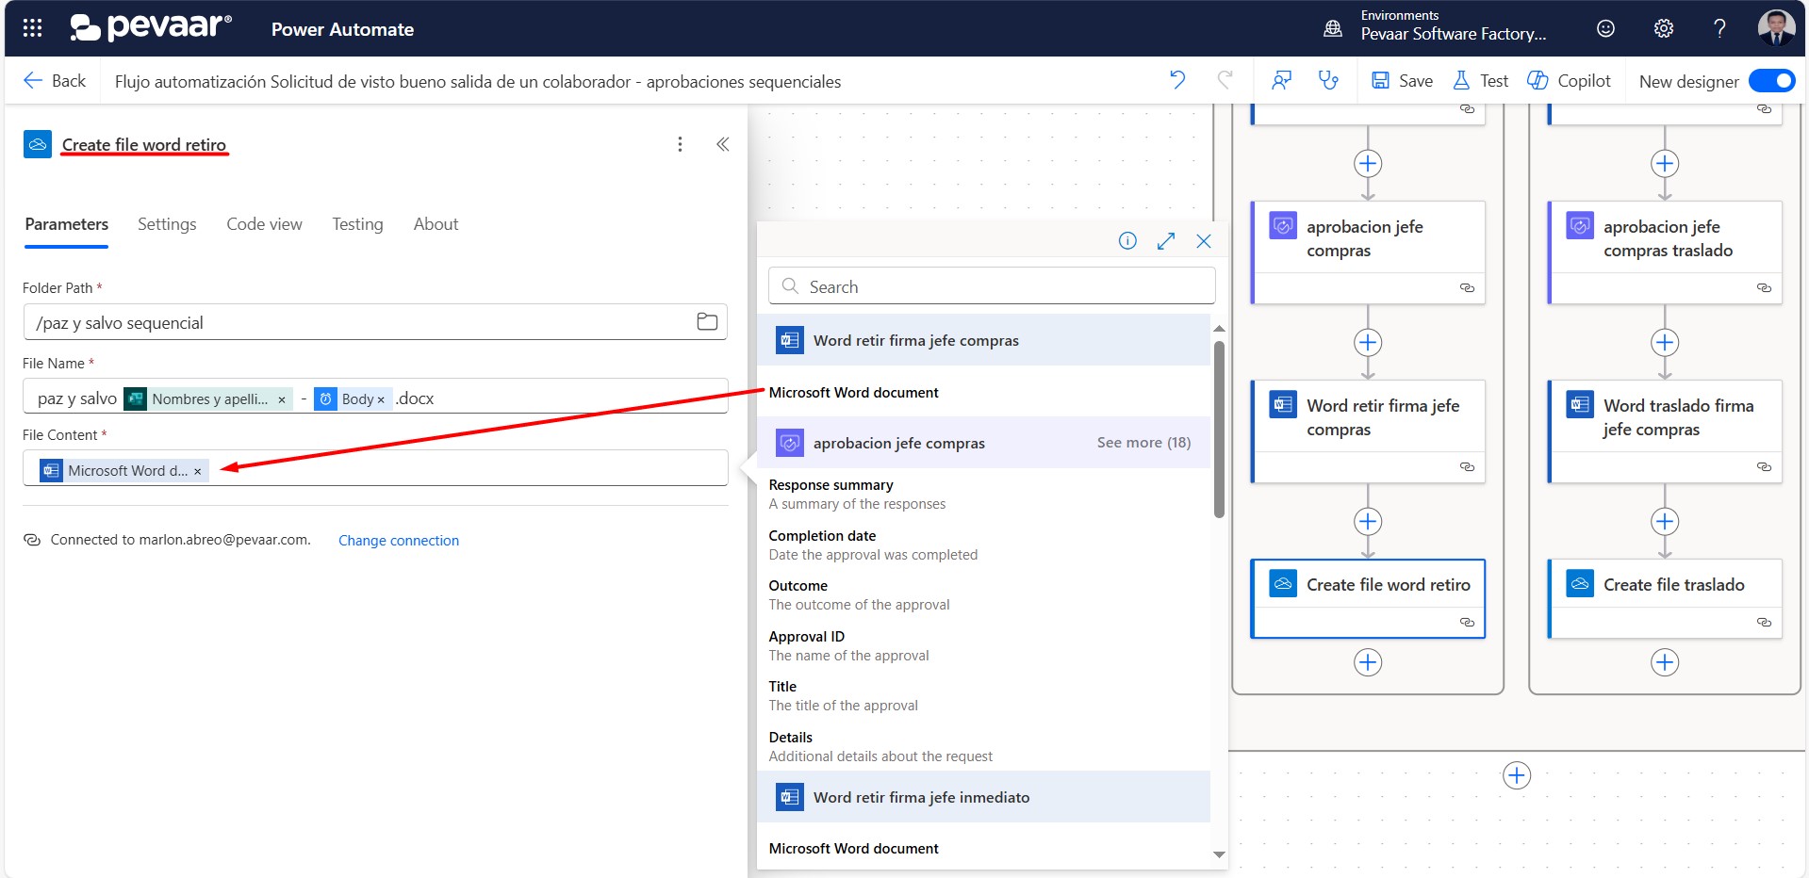
Task: Select Word traslado firma jefe compras card
Action: (1665, 431)
